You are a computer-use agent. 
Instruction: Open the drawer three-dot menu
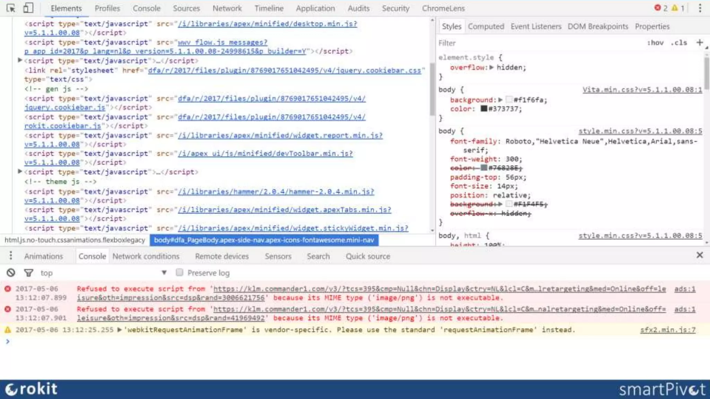(x=11, y=256)
